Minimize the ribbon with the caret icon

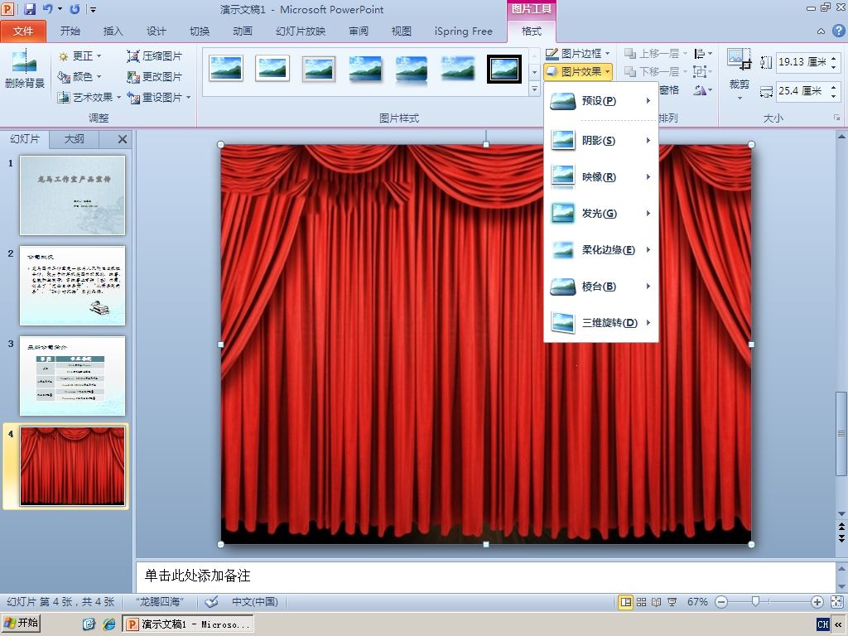(x=821, y=31)
